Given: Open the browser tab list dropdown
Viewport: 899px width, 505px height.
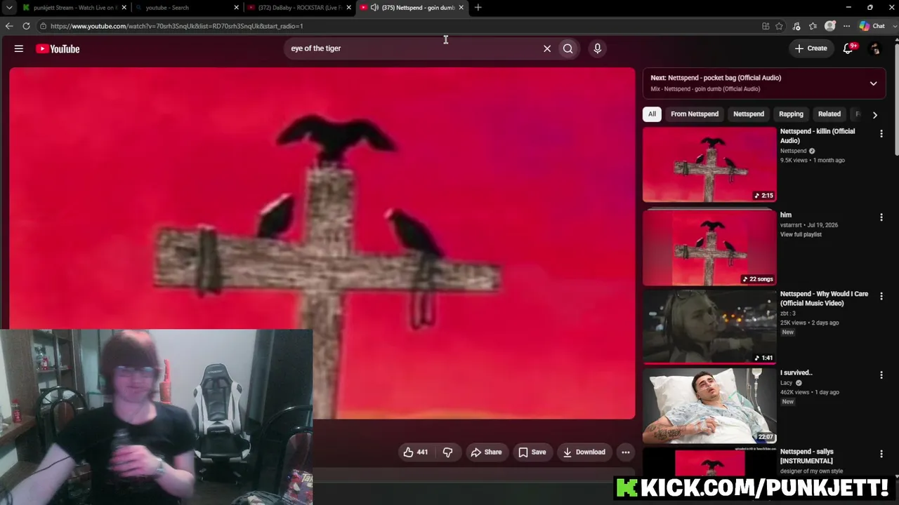Looking at the screenshot, I should 9,8.
